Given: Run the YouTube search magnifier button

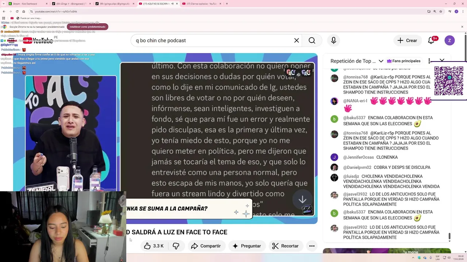Looking at the screenshot, I should (x=312, y=40).
